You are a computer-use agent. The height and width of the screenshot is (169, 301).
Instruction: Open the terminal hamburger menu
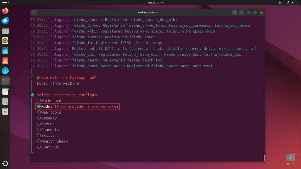click(241, 13)
